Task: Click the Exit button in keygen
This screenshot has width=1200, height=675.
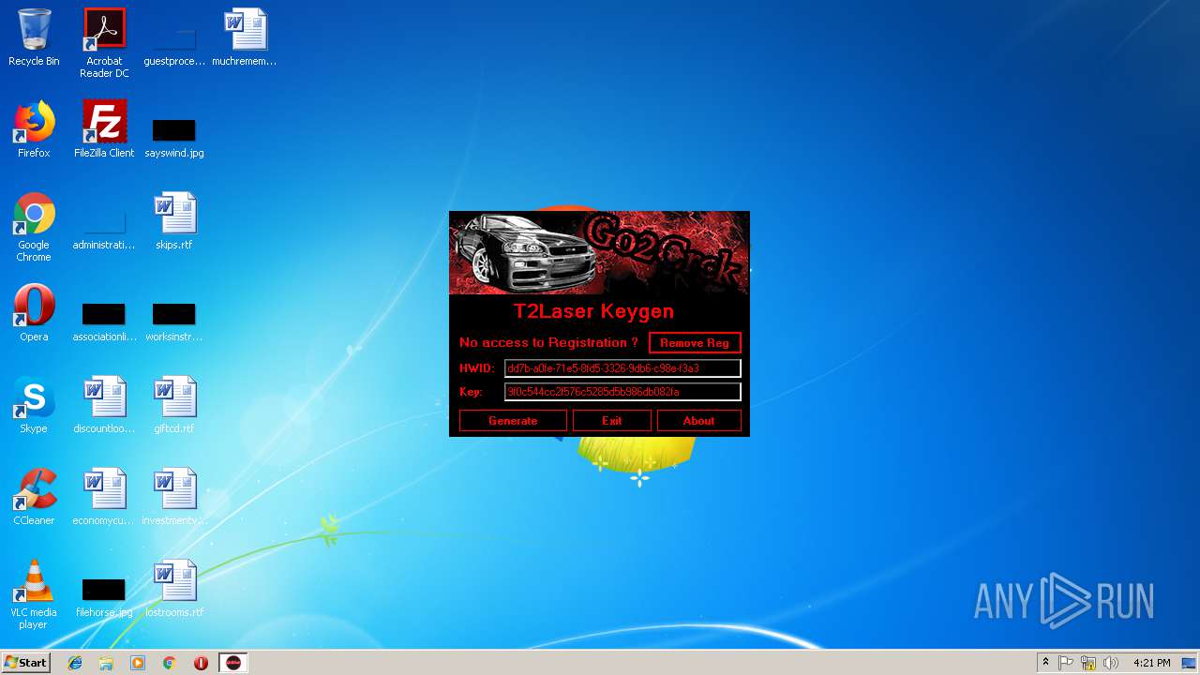Action: click(612, 421)
